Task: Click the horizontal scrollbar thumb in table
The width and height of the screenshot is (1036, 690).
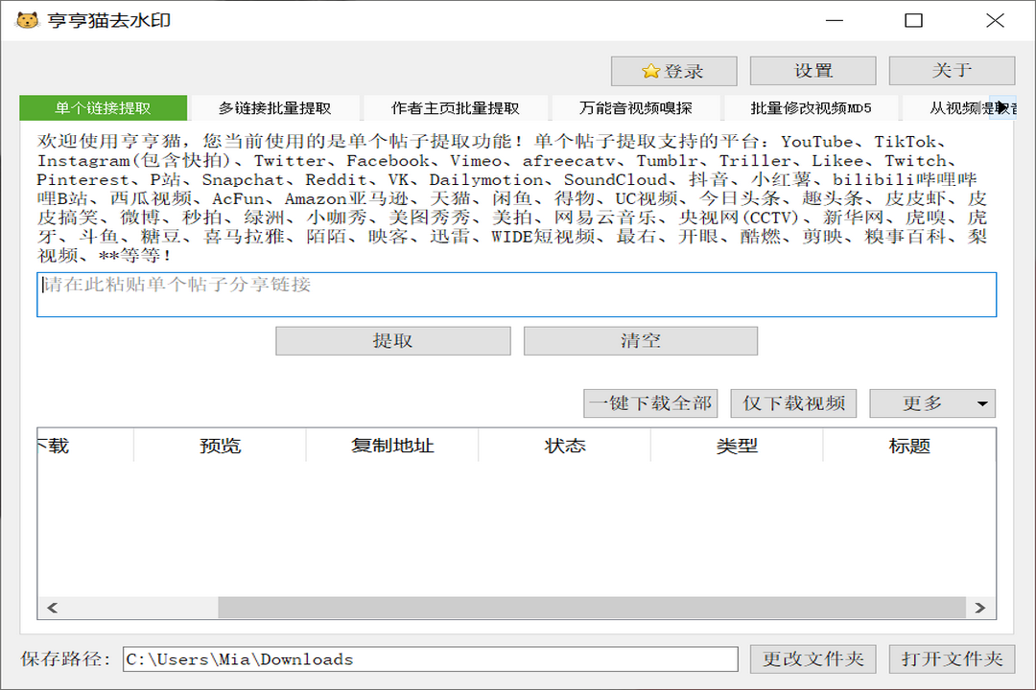Action: (x=591, y=608)
